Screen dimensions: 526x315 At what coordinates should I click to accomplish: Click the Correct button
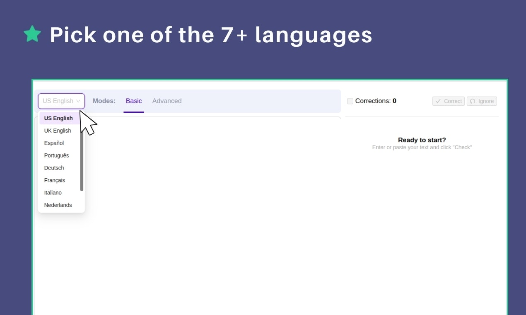click(x=449, y=101)
